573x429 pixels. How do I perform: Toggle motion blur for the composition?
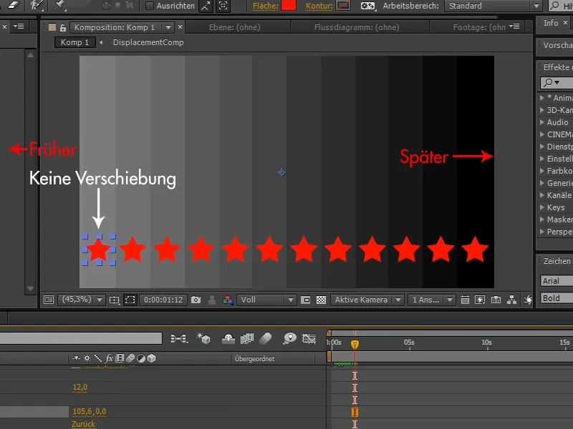[266, 338]
